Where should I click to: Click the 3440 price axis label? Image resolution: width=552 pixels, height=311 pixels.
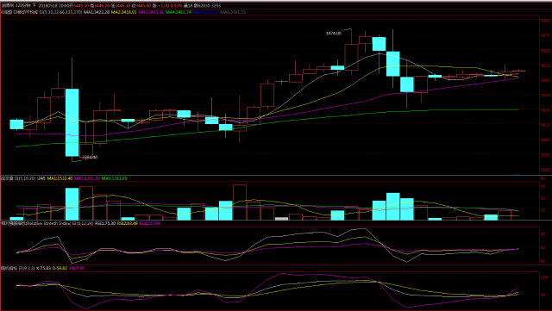point(545,81)
